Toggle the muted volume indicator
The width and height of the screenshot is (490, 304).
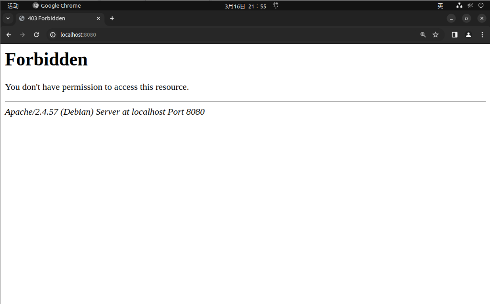[x=470, y=6]
